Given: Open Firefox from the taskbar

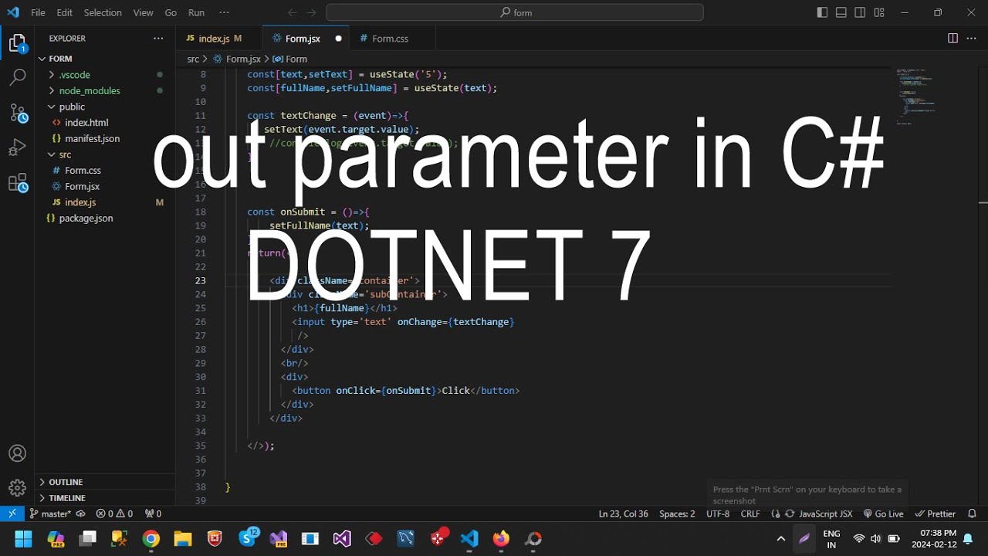Looking at the screenshot, I should tap(502, 538).
